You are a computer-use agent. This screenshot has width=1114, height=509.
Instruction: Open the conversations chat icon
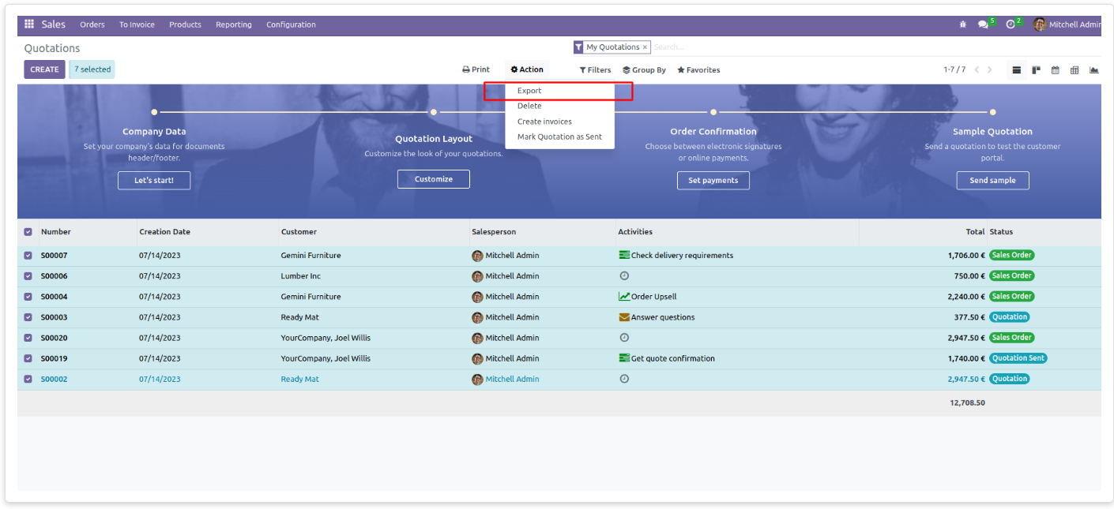click(983, 24)
